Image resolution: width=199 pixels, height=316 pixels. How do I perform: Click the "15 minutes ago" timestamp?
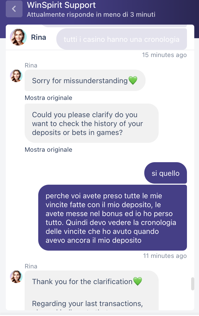click(164, 55)
